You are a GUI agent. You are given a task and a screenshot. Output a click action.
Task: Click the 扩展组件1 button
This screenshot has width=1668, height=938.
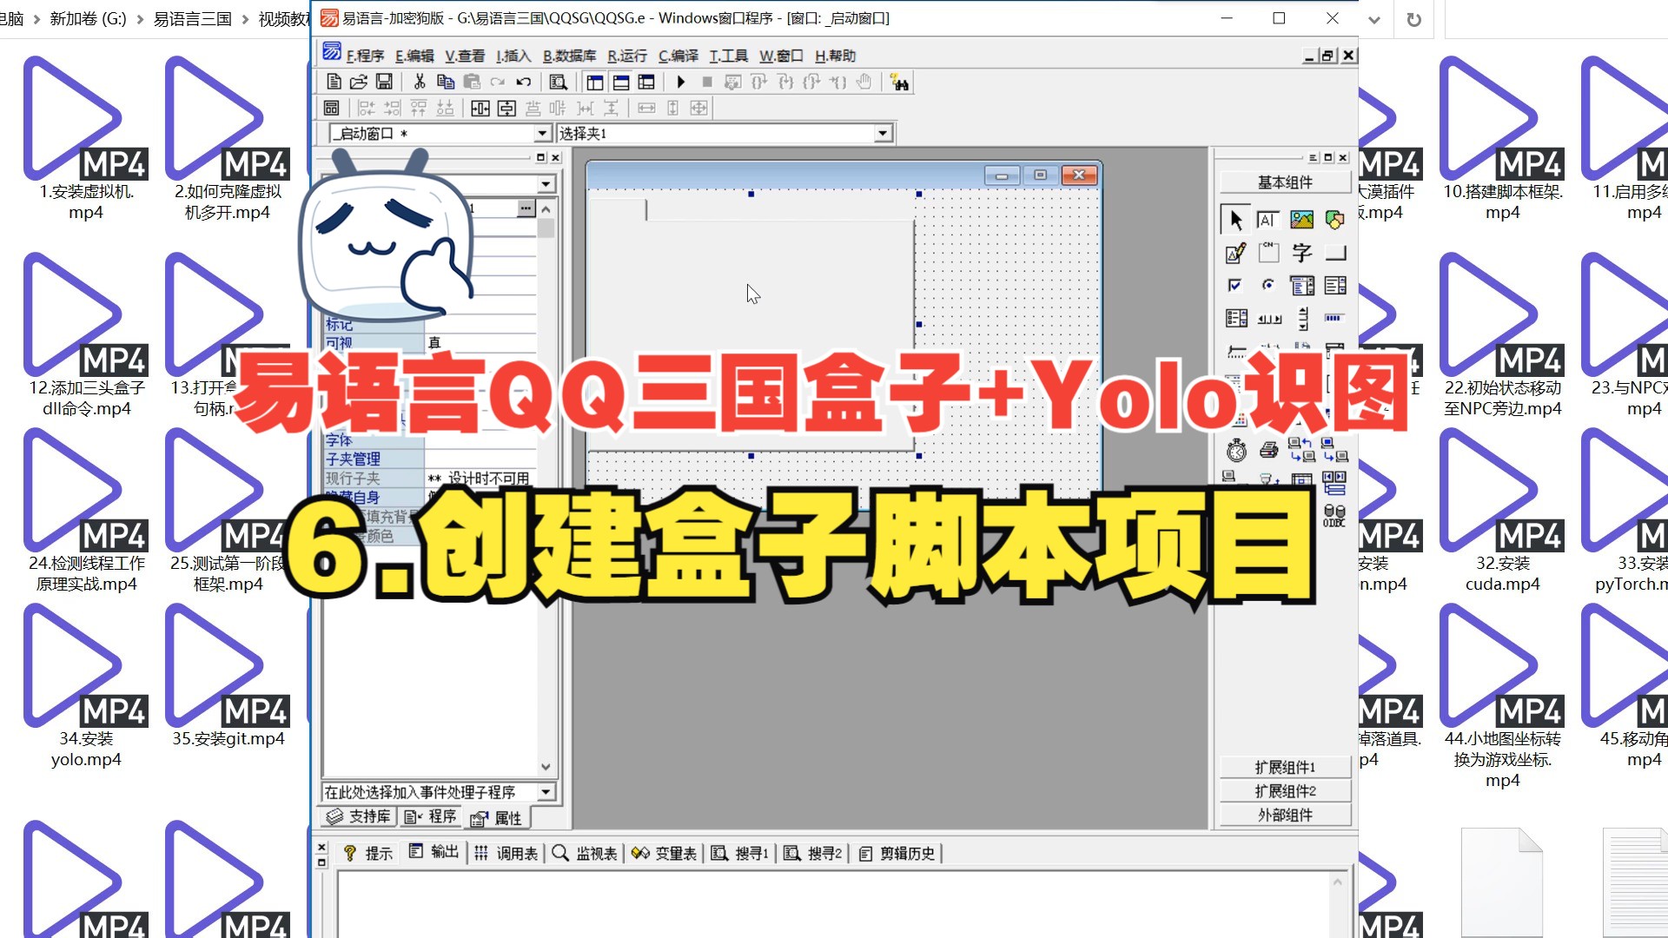click(x=1285, y=767)
